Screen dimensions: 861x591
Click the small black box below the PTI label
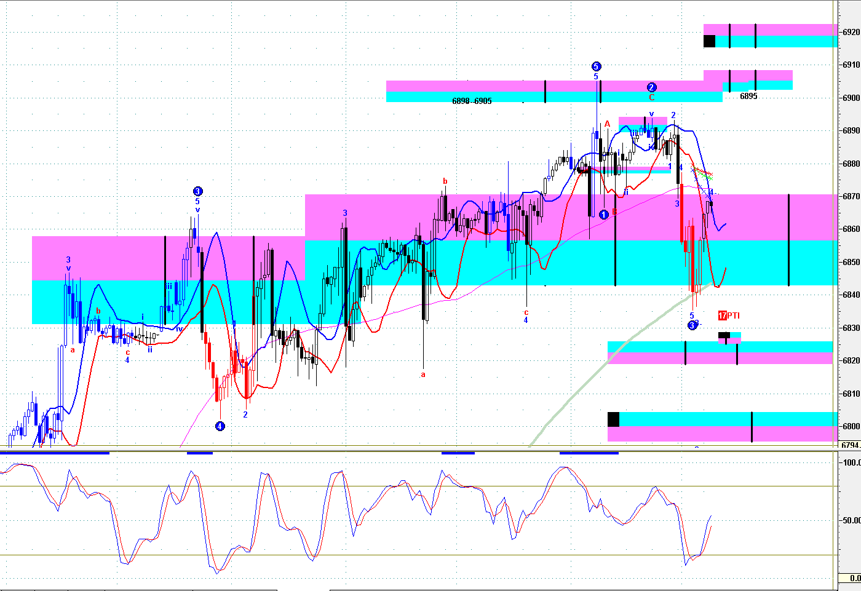tap(724, 335)
